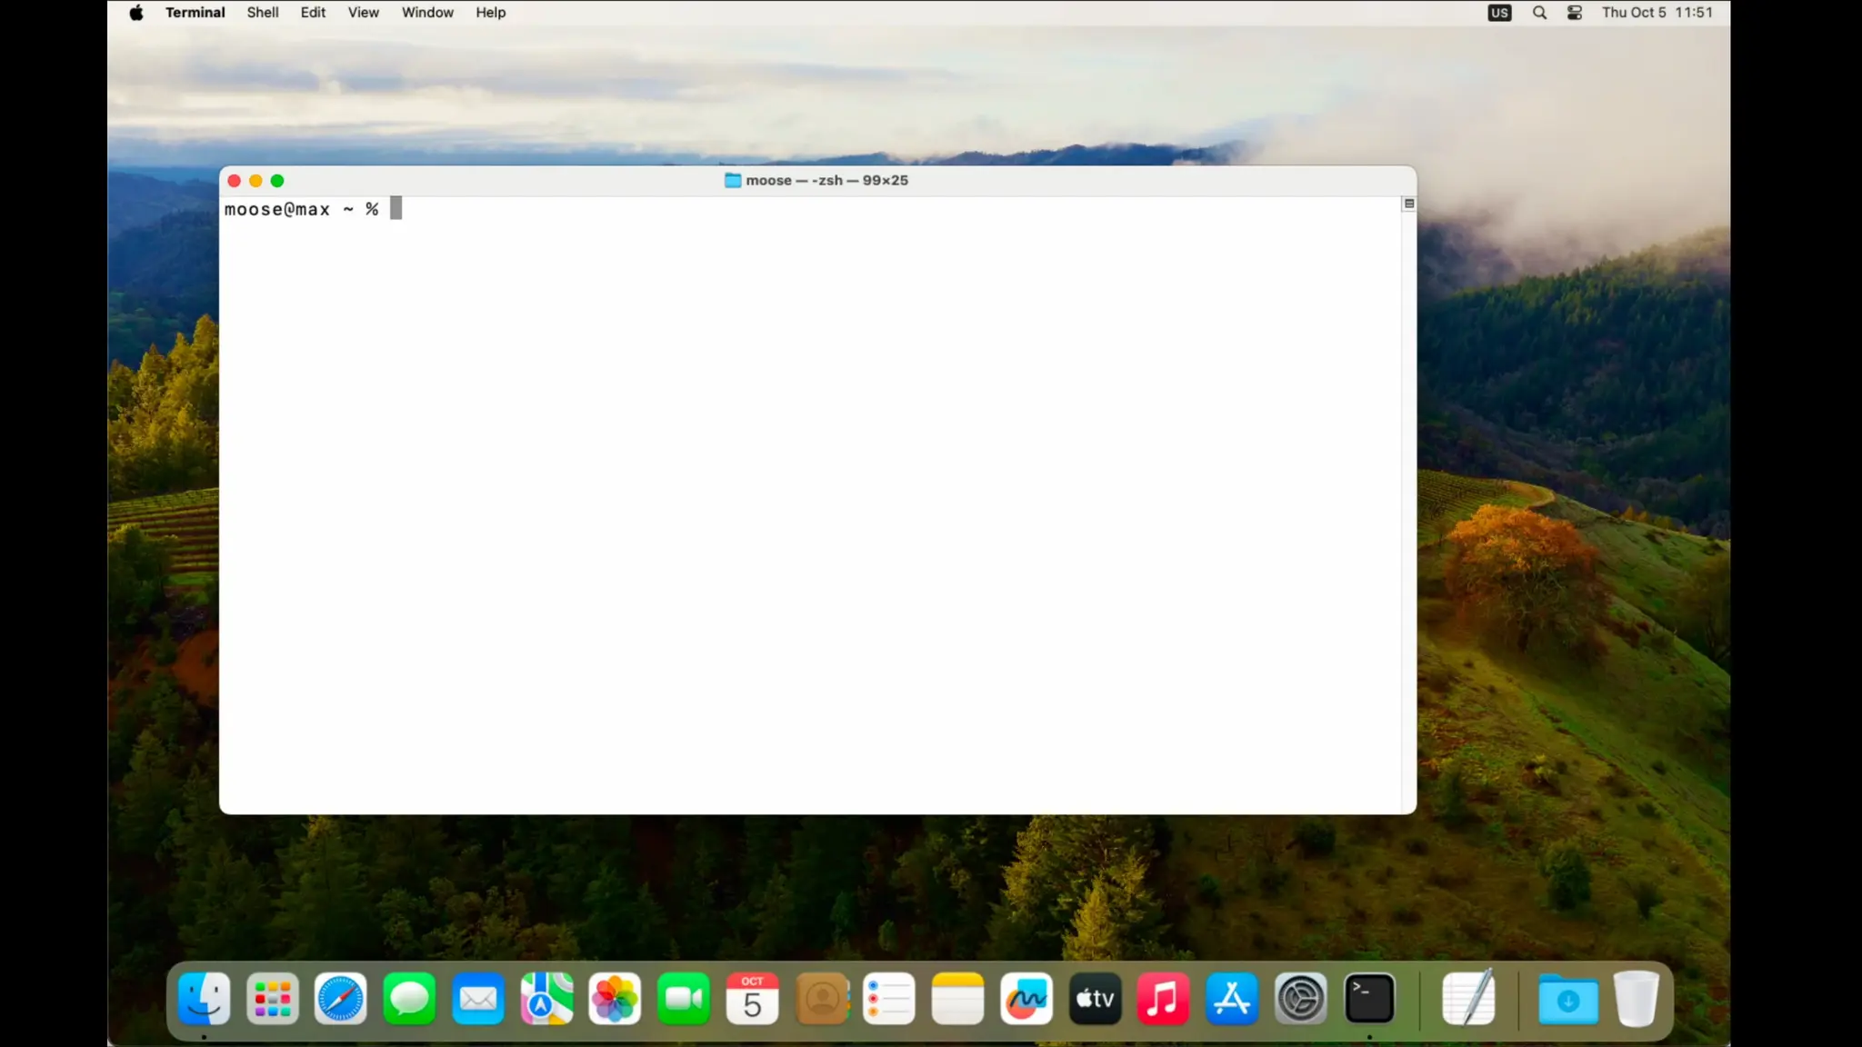This screenshot has width=1862, height=1047.
Task: Open the Downloads folder stack
Action: (1567, 999)
